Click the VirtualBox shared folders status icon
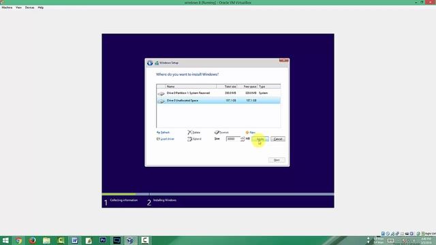The height and width of the screenshot is (245, 436). (x=402, y=233)
